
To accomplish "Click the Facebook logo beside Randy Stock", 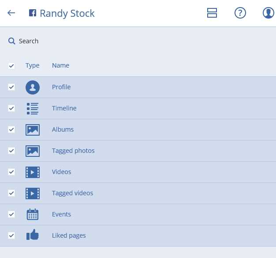I will [x=33, y=13].
